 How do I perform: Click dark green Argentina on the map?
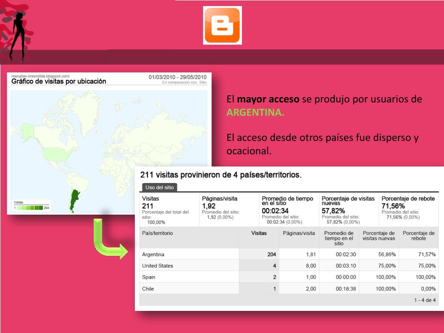[x=74, y=199]
